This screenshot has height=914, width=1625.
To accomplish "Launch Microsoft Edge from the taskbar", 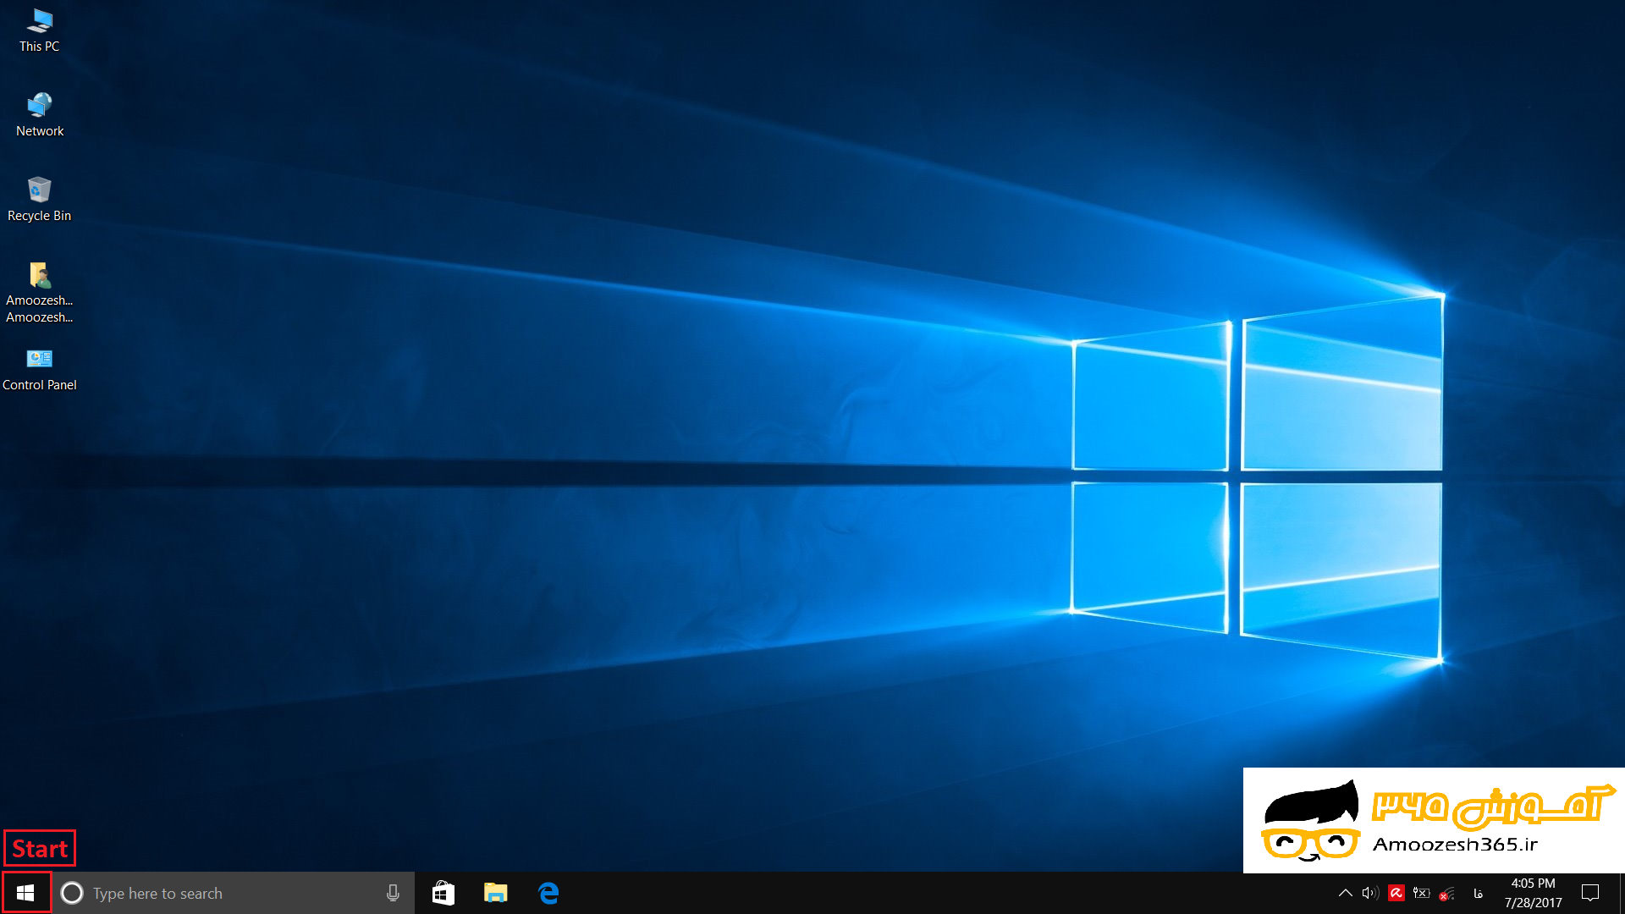I will tap(548, 893).
